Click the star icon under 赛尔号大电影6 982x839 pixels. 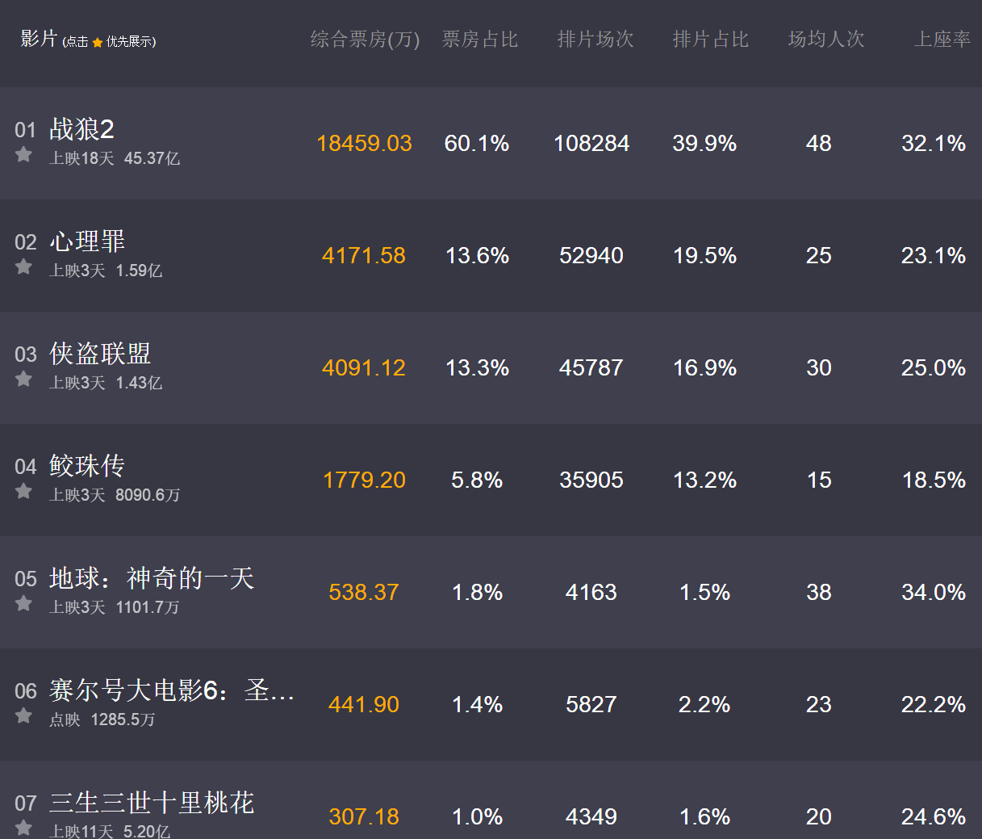coord(23,716)
